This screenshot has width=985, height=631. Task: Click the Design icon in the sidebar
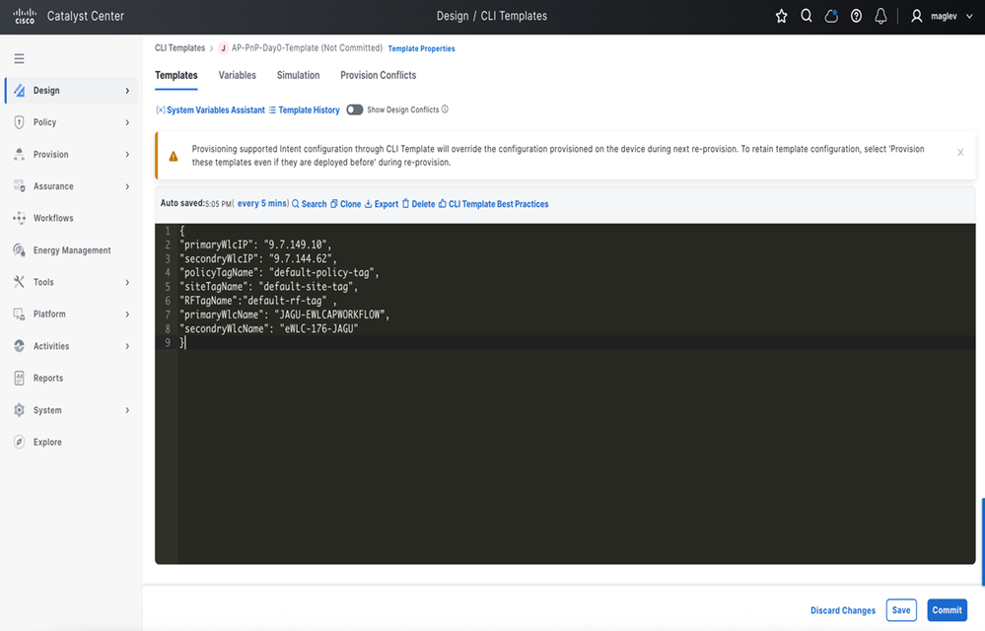point(20,91)
